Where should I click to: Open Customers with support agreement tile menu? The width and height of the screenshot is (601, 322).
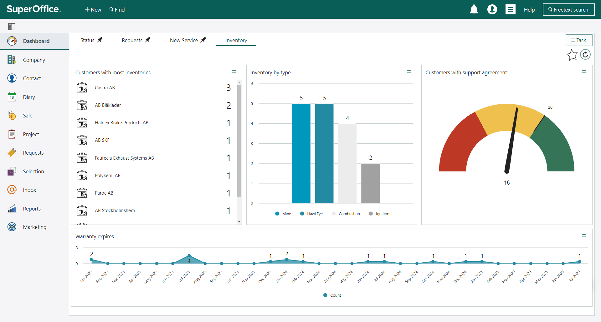click(584, 72)
